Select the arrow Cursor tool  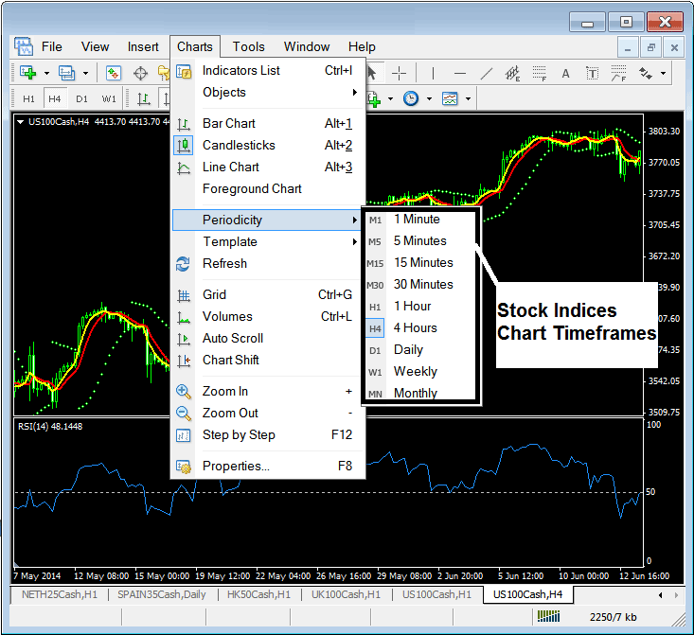(x=372, y=73)
